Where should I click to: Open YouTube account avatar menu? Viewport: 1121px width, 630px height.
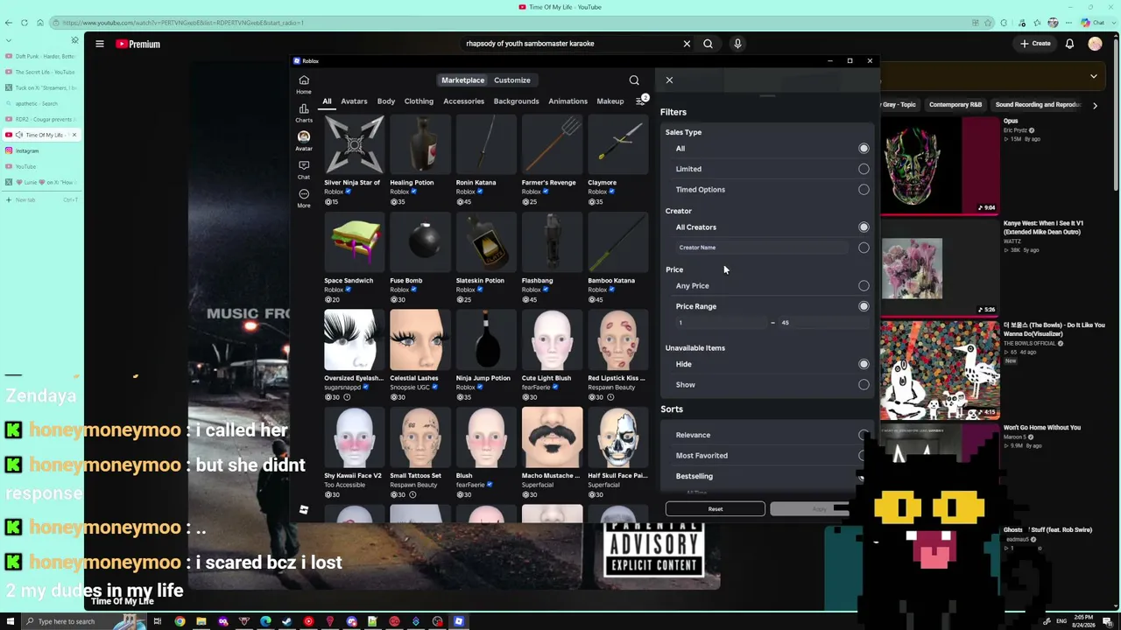click(1095, 44)
